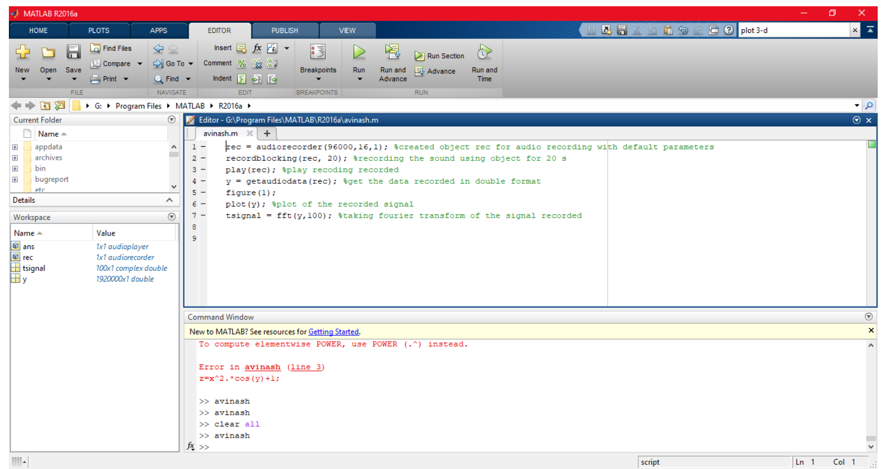Image resolution: width=885 pixels, height=469 pixels.
Task: Expand the appdata folder tree node
Action: [15, 147]
